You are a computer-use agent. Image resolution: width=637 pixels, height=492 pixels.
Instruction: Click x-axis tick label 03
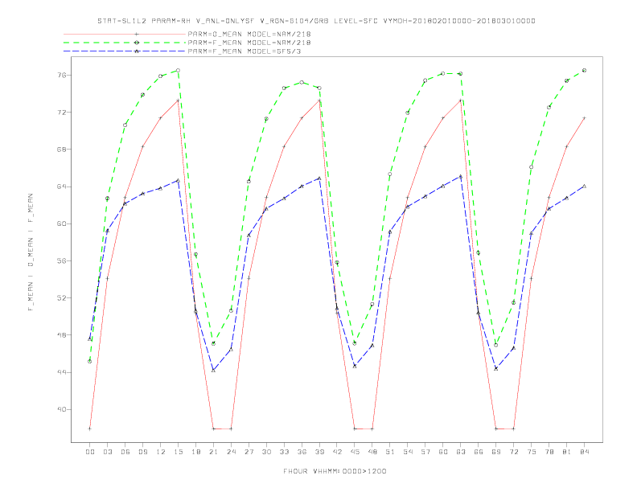(107, 452)
